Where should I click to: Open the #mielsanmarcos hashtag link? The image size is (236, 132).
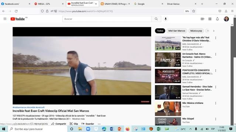(x=20, y=107)
